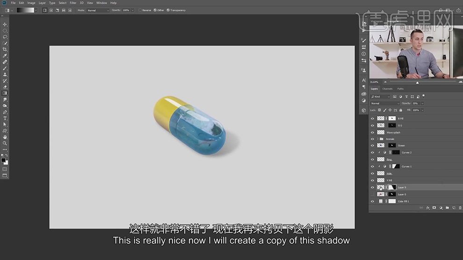This screenshot has height=260, width=463.
Task: Select the Hand tool
Action: coord(5,137)
